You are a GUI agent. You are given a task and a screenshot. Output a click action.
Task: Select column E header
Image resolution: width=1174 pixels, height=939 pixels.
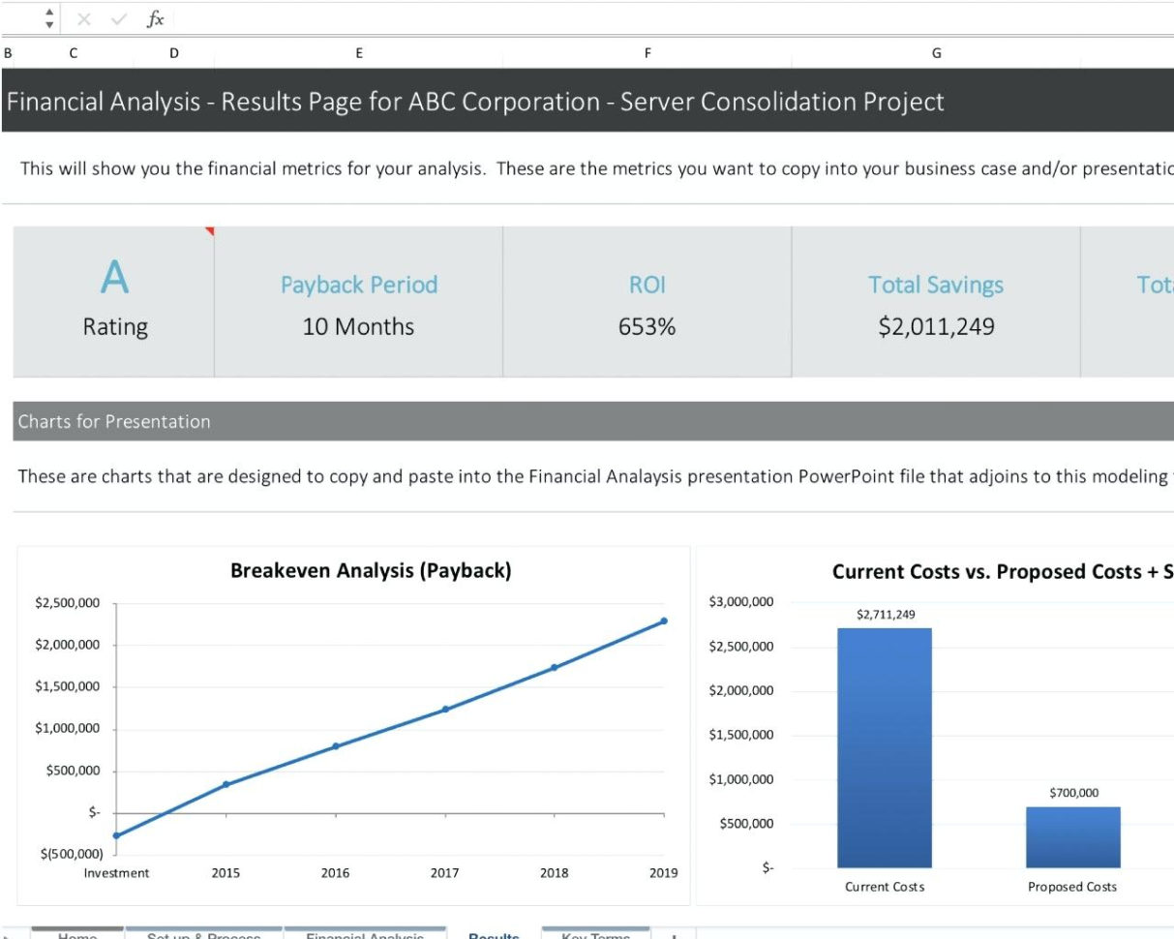click(358, 54)
